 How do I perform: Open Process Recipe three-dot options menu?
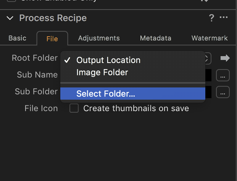coord(224,17)
